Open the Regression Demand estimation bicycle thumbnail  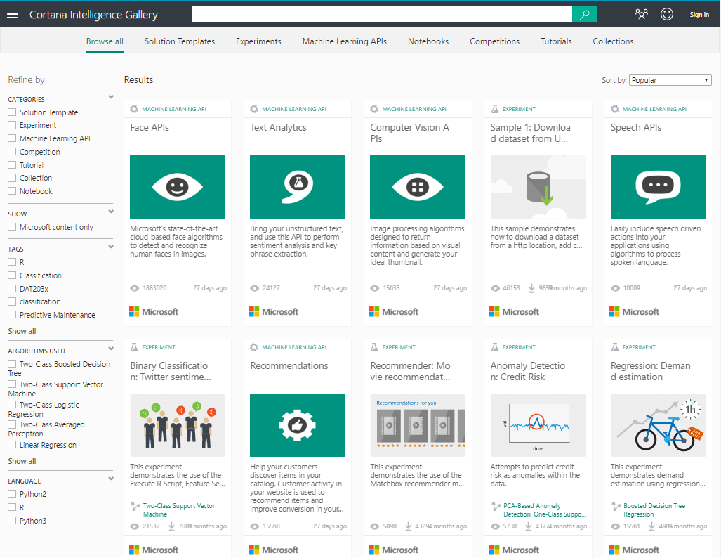[658, 425]
